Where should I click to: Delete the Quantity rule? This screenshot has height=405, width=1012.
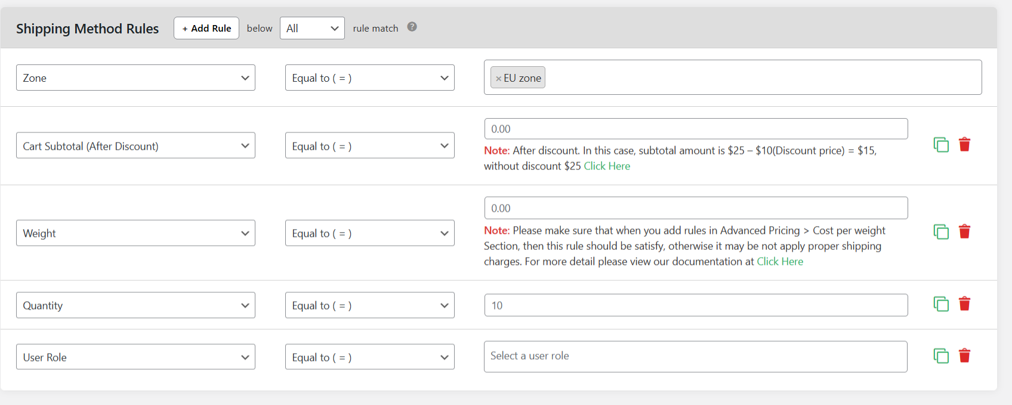[x=964, y=304]
